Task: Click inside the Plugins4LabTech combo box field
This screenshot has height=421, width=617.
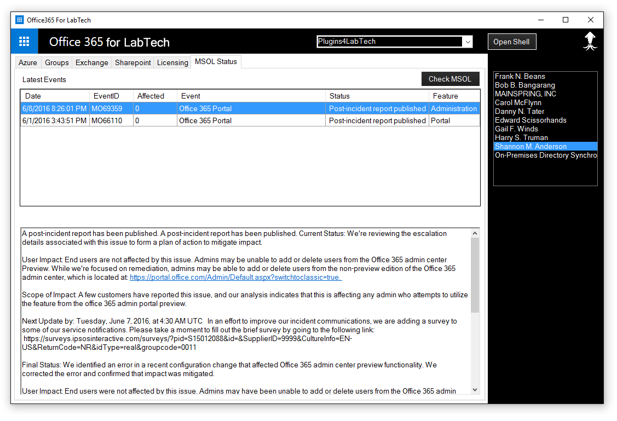Action: pyautogui.click(x=390, y=42)
